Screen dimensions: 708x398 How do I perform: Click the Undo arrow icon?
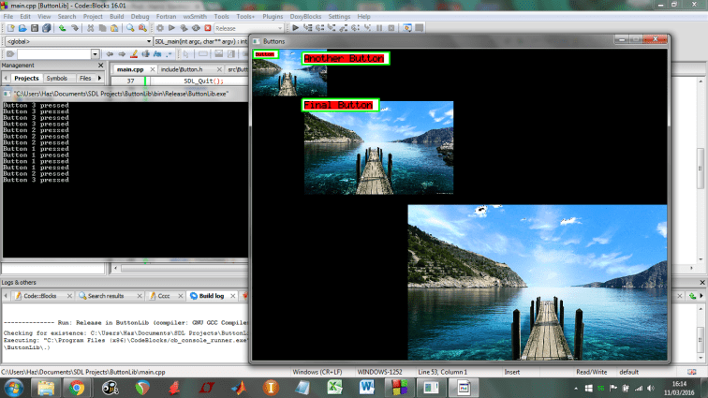coord(62,28)
